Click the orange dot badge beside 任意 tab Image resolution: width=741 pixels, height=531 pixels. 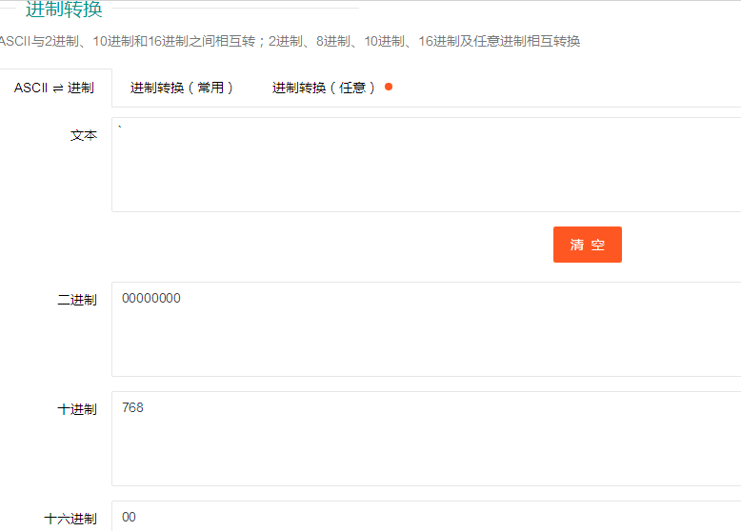(389, 87)
